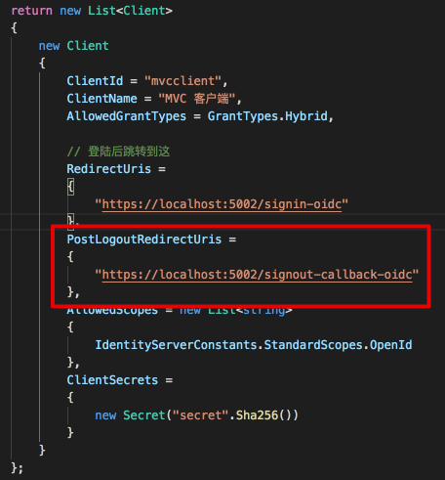This screenshot has width=445, height=480.
Task: Click IdentityServerConstants.StandardScopes.OpenId
Action: pyautogui.click(x=254, y=345)
